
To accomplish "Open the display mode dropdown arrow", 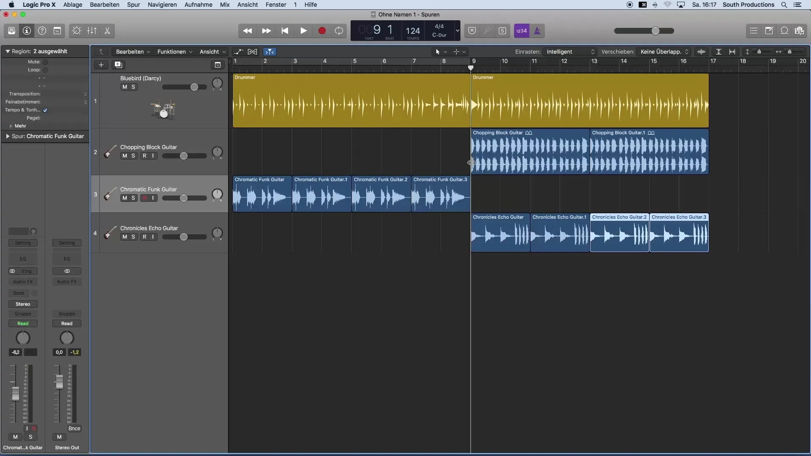I will (457, 31).
